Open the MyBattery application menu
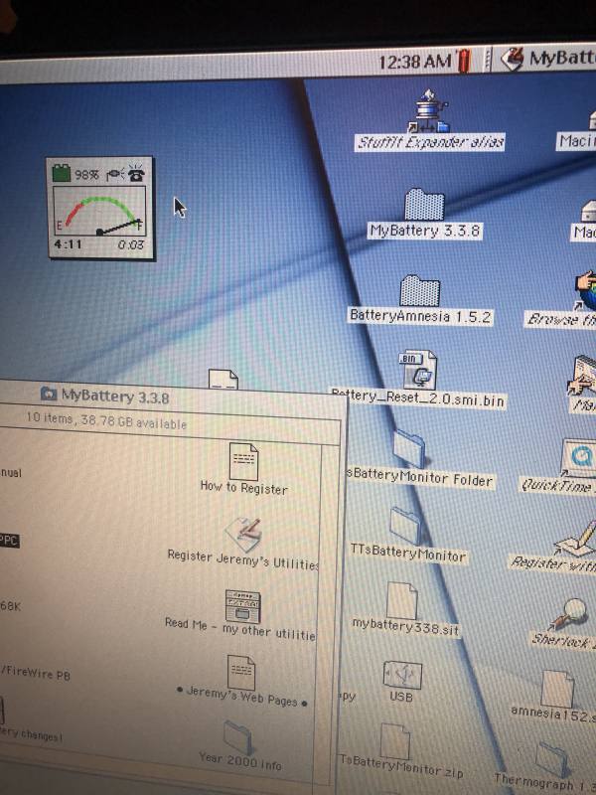 tap(548, 59)
